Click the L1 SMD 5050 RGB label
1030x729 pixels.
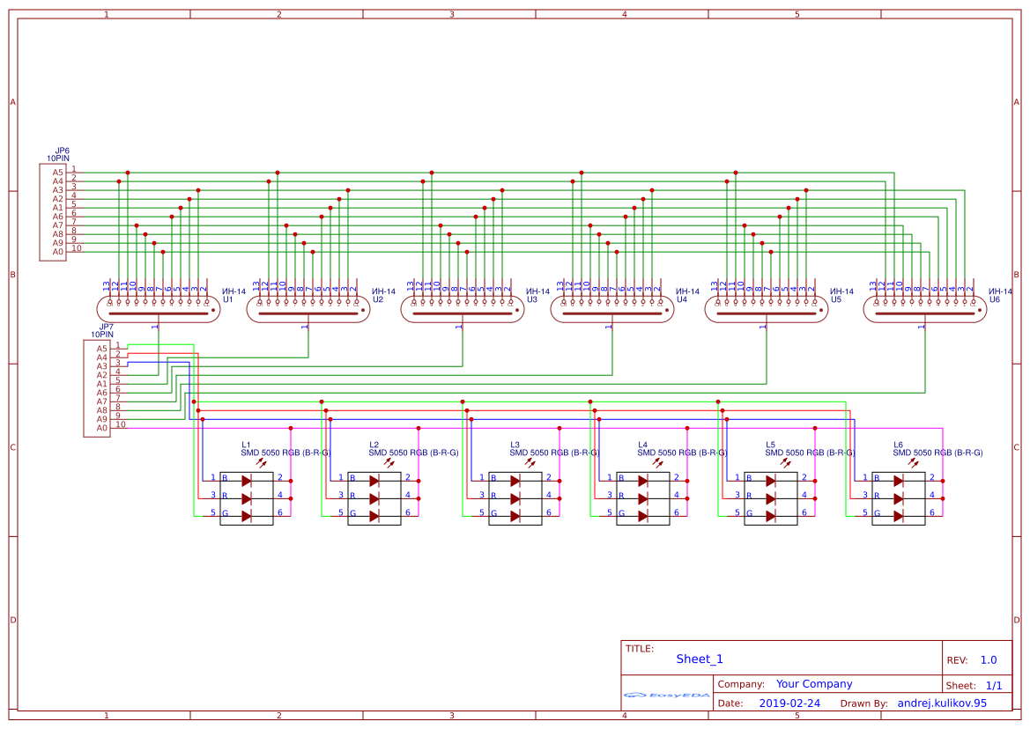coord(285,449)
